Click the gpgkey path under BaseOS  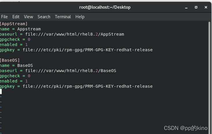tap(88, 86)
